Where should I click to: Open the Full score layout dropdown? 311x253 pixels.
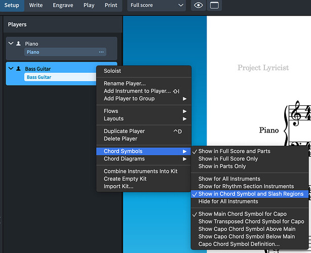157,5
